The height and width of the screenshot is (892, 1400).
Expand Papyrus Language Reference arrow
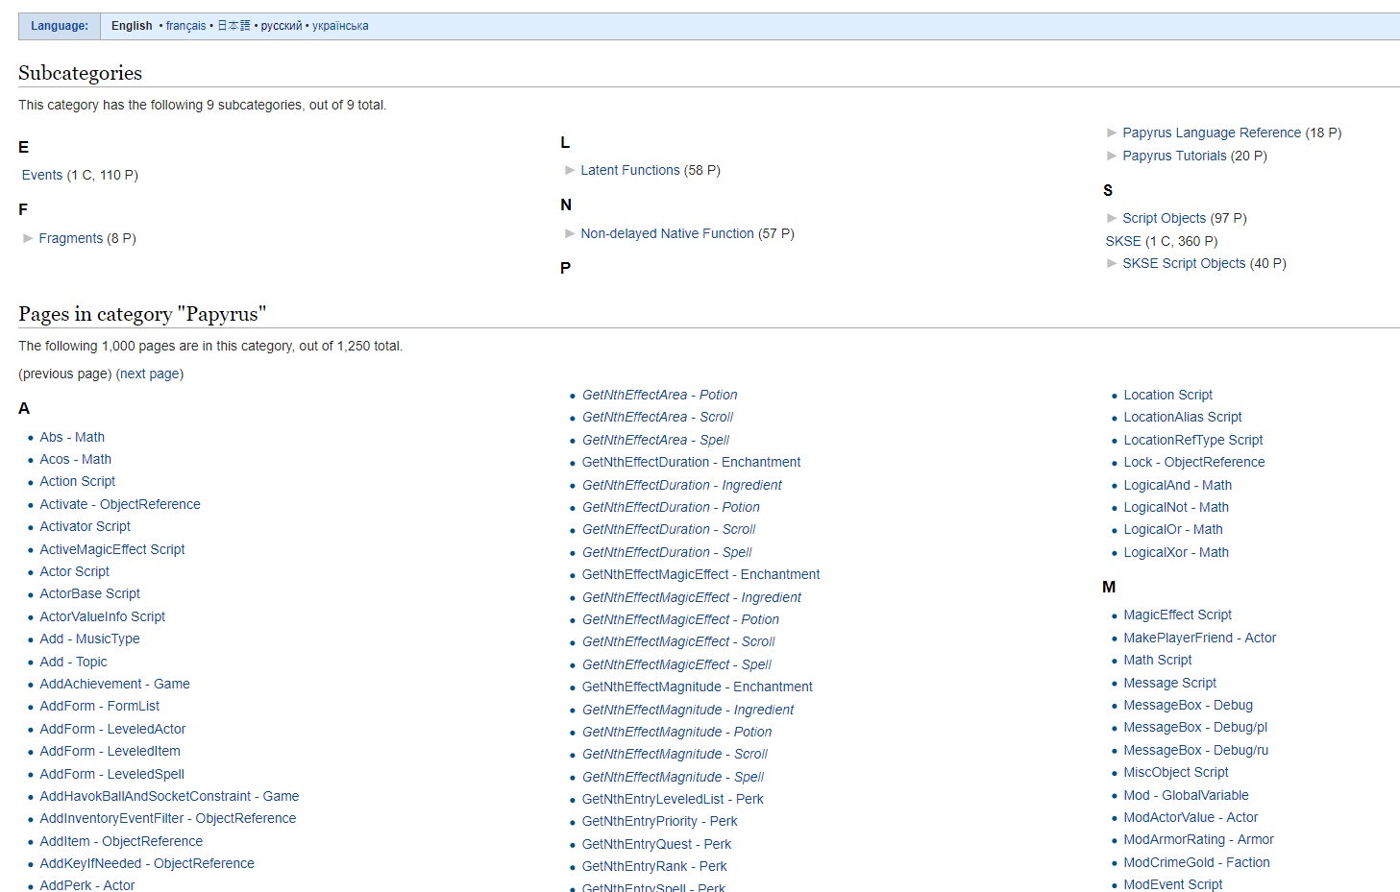(1112, 133)
